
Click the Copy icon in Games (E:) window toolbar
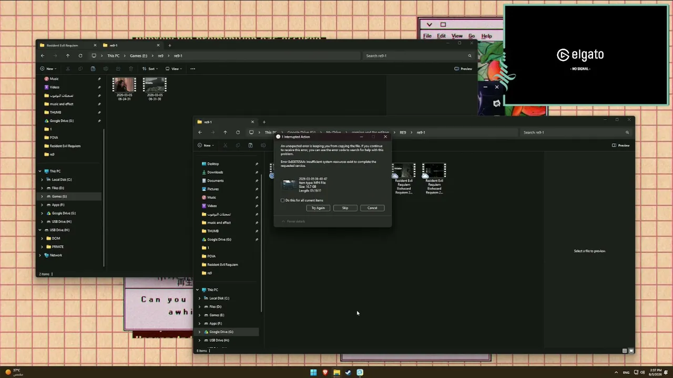[80, 69]
